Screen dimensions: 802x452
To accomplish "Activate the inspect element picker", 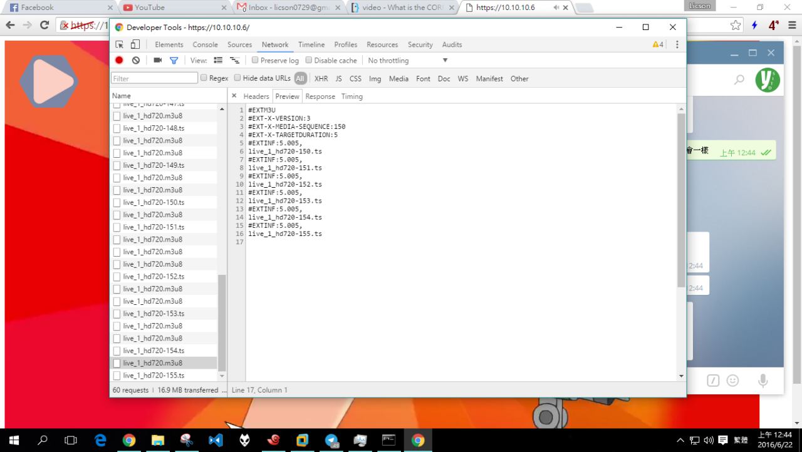I will tap(120, 44).
